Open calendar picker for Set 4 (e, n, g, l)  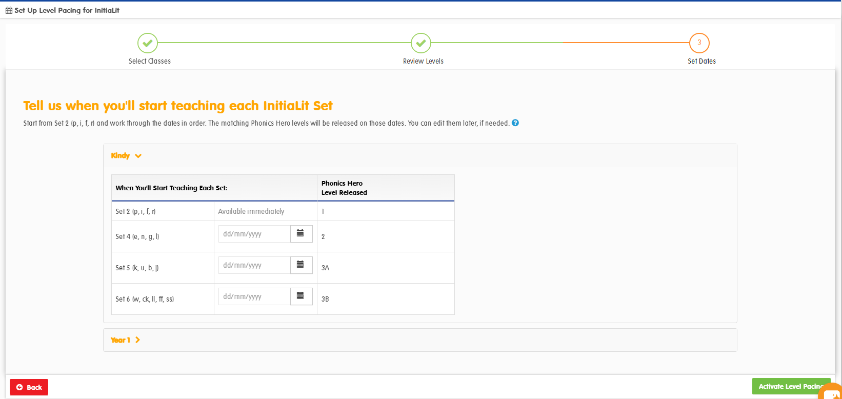[x=302, y=234]
